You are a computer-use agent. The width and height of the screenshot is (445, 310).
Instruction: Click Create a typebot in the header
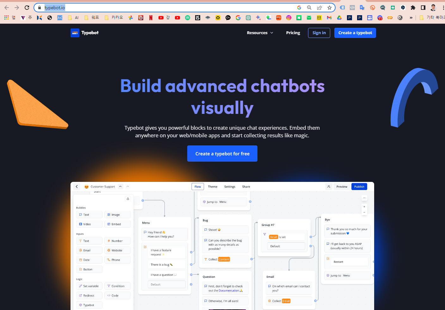tap(355, 33)
